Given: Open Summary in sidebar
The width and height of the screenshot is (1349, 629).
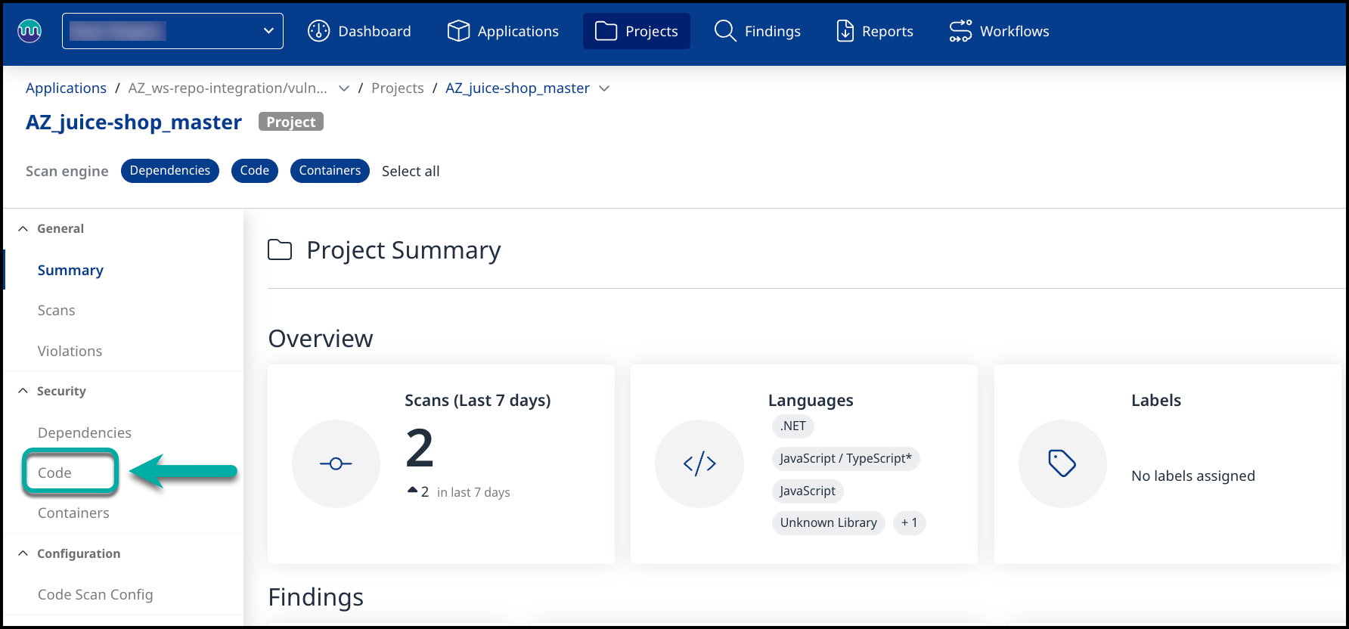Looking at the screenshot, I should click(70, 270).
